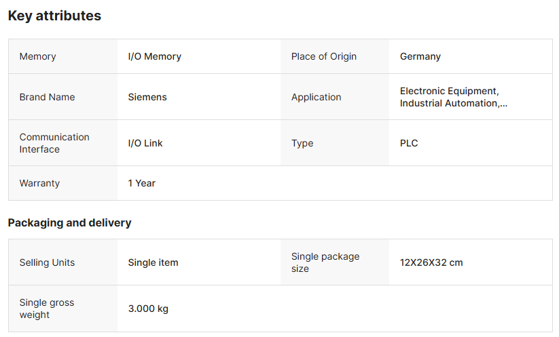Click the Memory attribute label
The image size is (559, 337).
pyautogui.click(x=37, y=56)
